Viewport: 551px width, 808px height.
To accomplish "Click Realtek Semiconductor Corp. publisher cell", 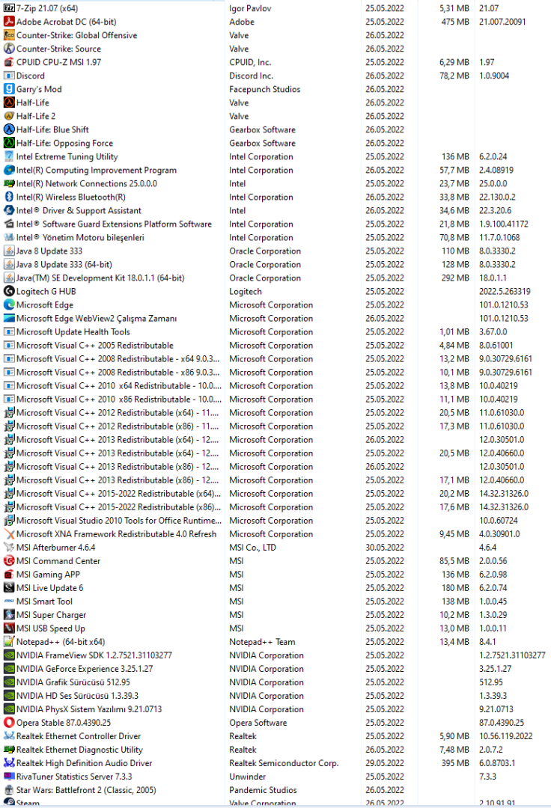I will click(284, 763).
